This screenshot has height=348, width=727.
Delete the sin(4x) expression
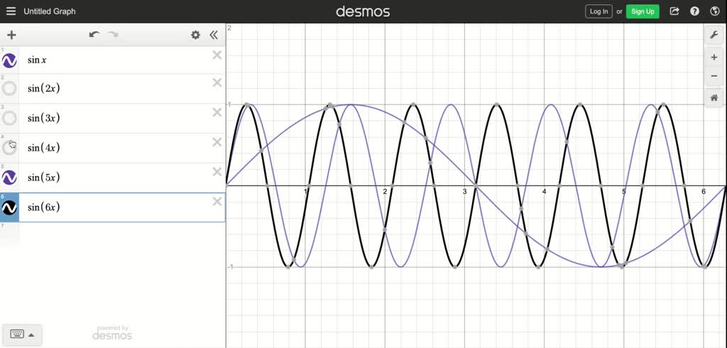[217, 142]
